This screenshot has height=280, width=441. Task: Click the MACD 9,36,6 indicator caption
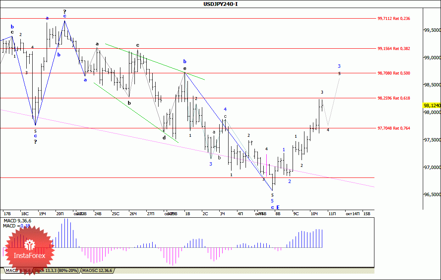pos(17,221)
